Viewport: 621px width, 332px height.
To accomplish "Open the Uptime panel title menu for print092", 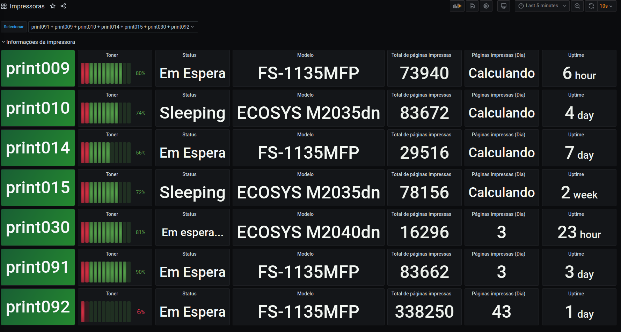I will [576, 294].
